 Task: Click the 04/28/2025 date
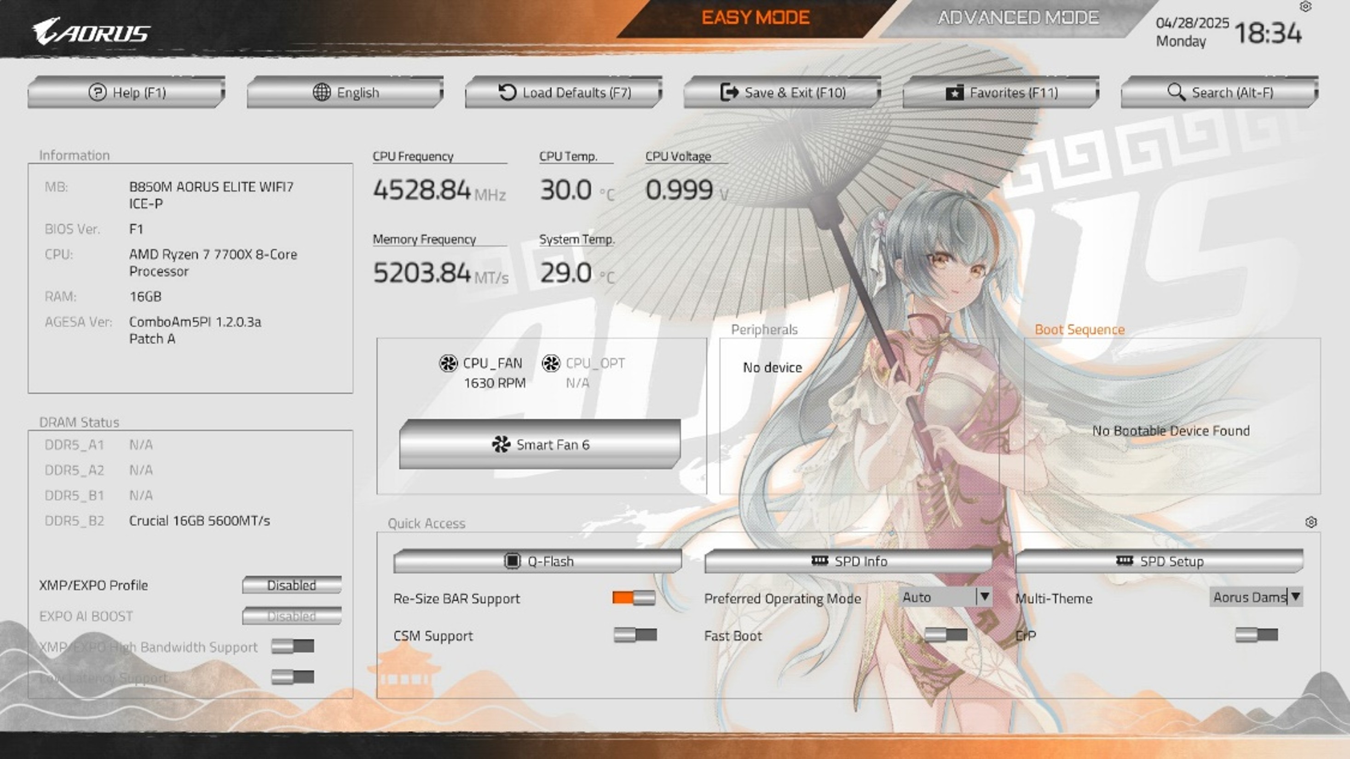(x=1192, y=23)
